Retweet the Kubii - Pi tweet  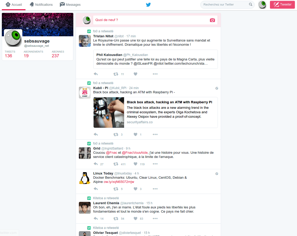tap(116, 135)
